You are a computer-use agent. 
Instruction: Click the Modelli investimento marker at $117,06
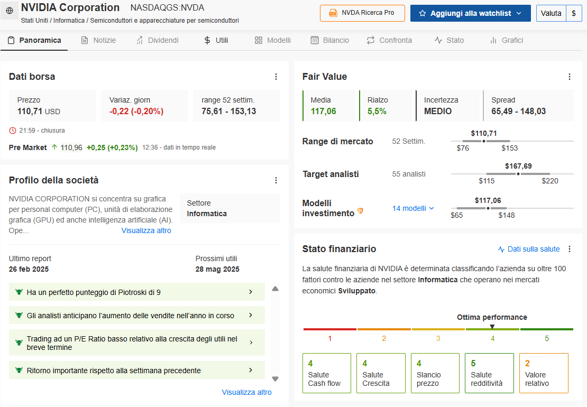(488, 208)
